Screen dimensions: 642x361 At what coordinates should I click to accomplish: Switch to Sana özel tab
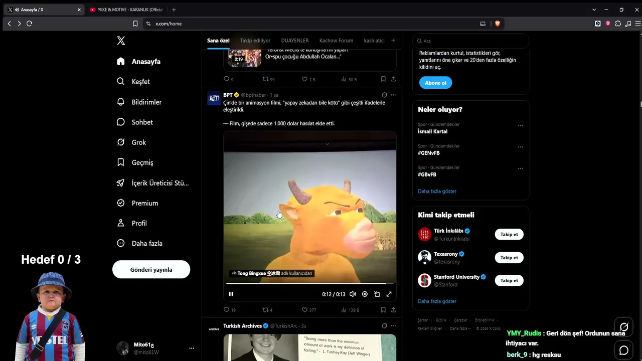coord(218,41)
